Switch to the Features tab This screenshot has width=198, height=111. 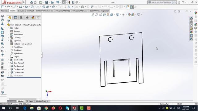(x=4, y=11)
